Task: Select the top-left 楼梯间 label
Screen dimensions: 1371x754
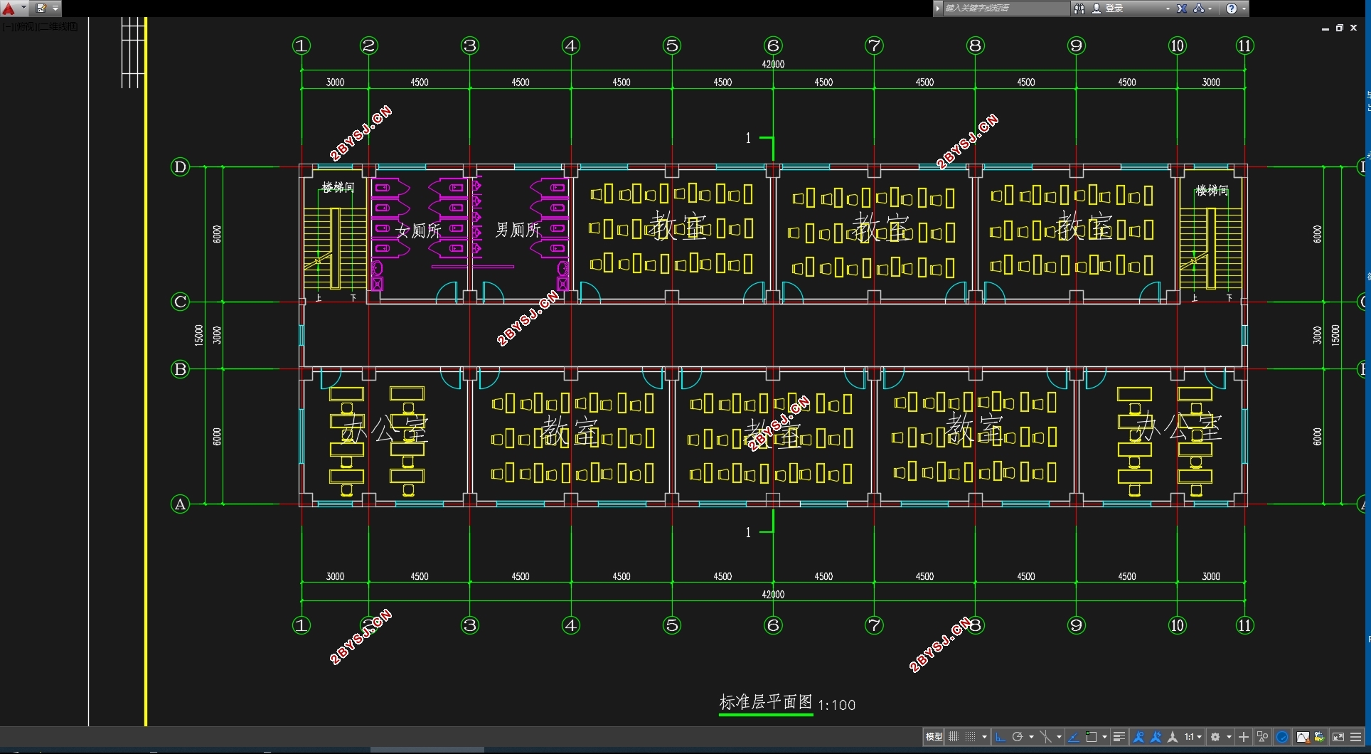Action: click(x=338, y=187)
